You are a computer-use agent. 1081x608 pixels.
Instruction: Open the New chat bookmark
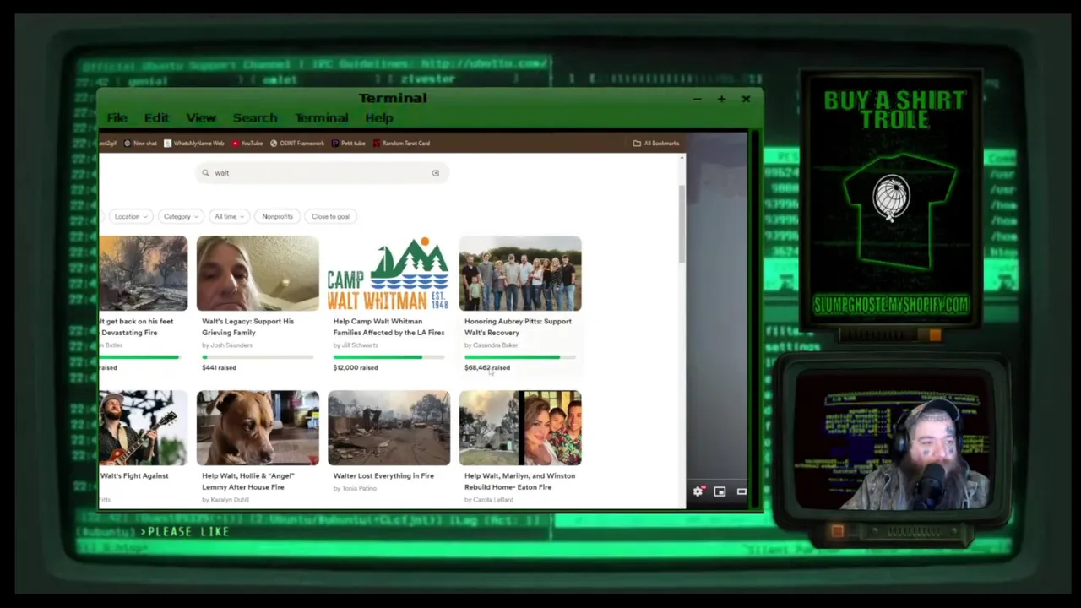(140, 144)
